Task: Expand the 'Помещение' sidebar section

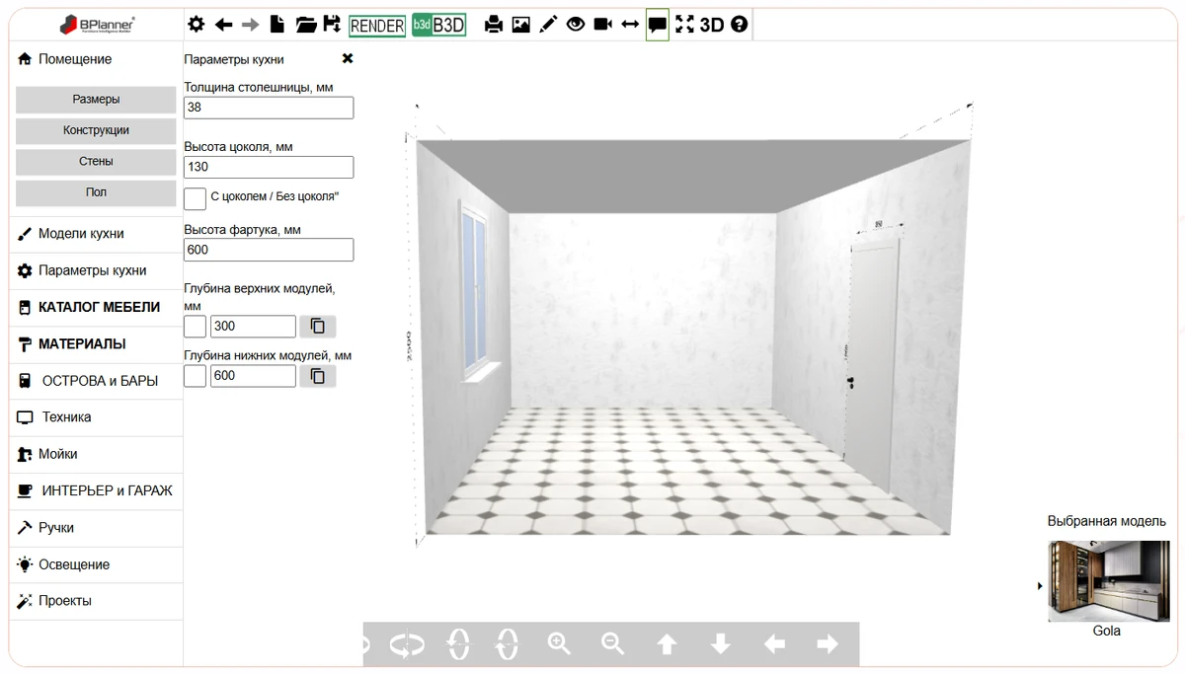Action: [x=75, y=59]
